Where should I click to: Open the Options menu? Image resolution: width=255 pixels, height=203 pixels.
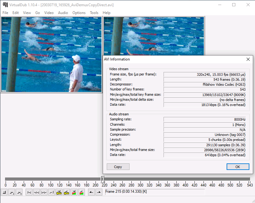click(x=79, y=13)
